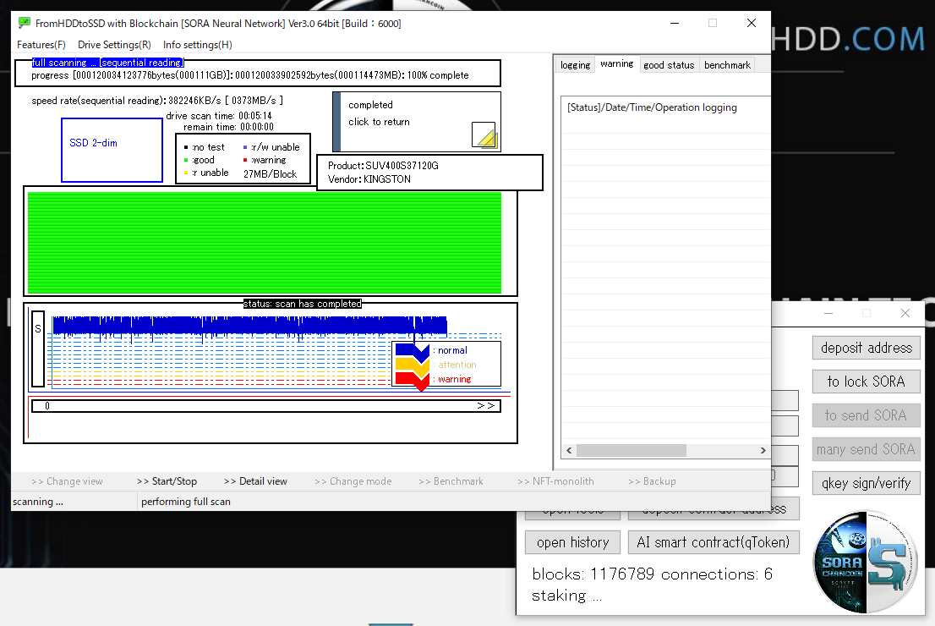Click the yellow r unable legend square
The height and width of the screenshot is (626, 935).
186,173
